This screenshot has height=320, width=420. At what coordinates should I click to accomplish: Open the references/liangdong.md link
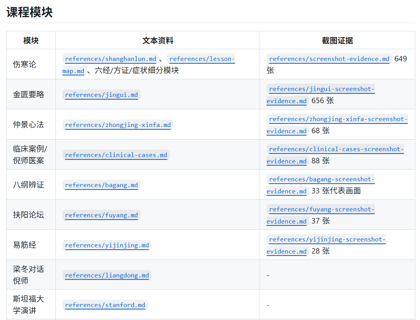107,275
